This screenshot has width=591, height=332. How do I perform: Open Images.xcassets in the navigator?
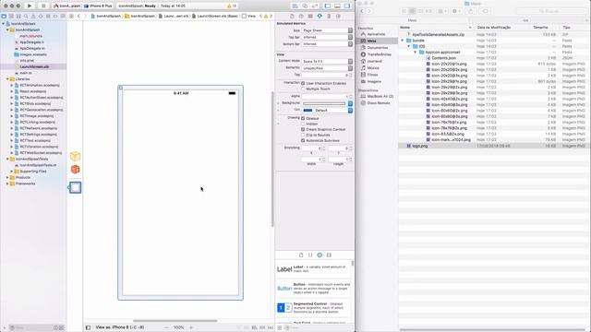click(33, 54)
